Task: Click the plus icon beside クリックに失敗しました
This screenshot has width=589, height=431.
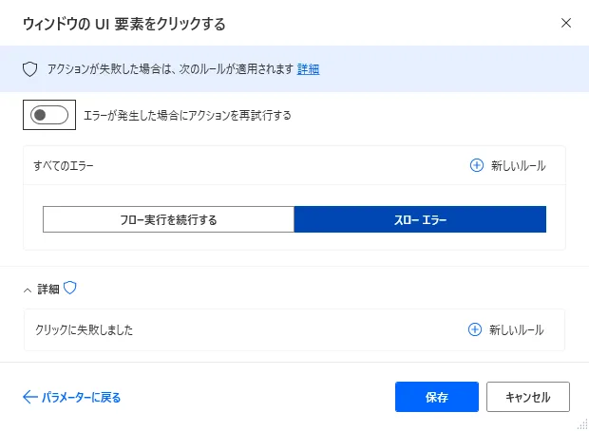Action: [475, 329]
